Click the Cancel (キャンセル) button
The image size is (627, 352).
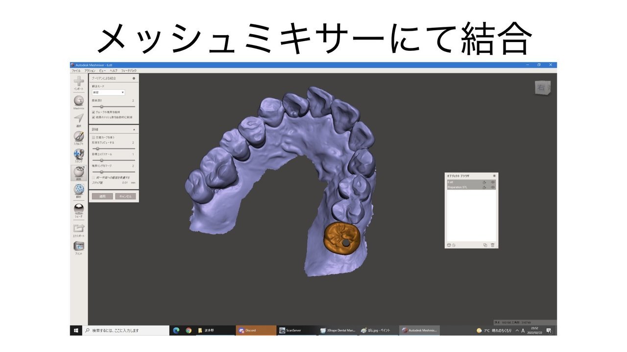point(125,196)
